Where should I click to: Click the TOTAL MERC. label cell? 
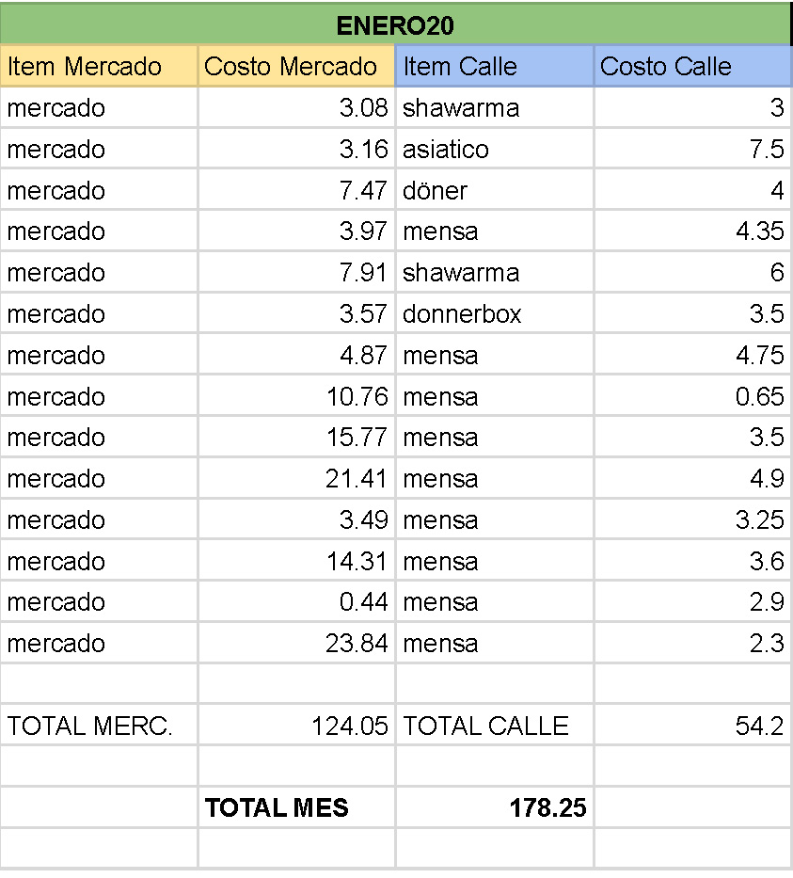[x=99, y=726]
